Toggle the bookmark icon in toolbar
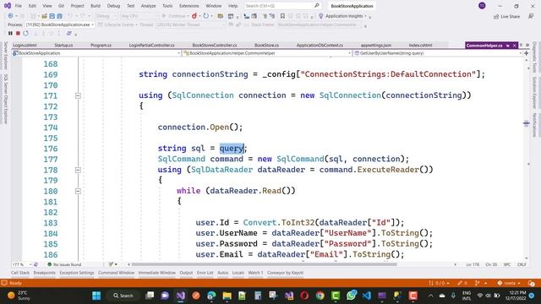This screenshot has width=541, height=304. pyautogui.click(x=282, y=16)
